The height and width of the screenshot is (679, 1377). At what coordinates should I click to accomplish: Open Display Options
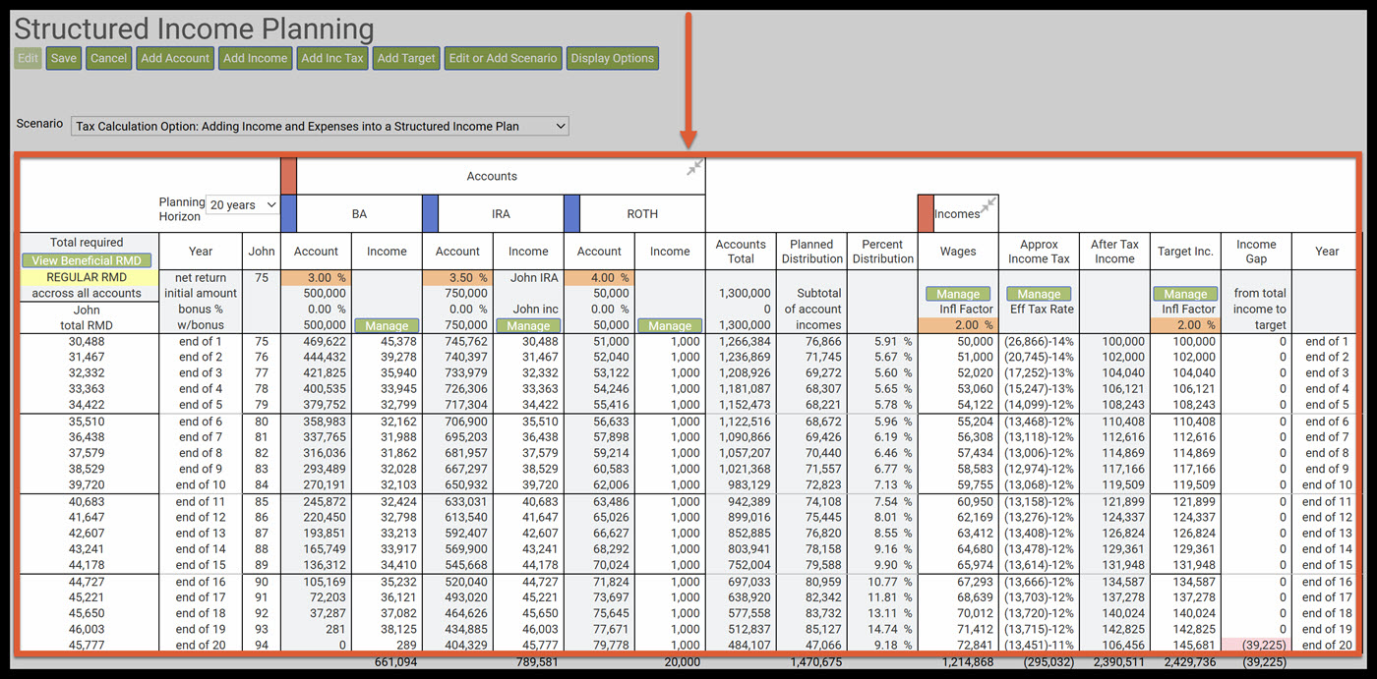click(612, 58)
